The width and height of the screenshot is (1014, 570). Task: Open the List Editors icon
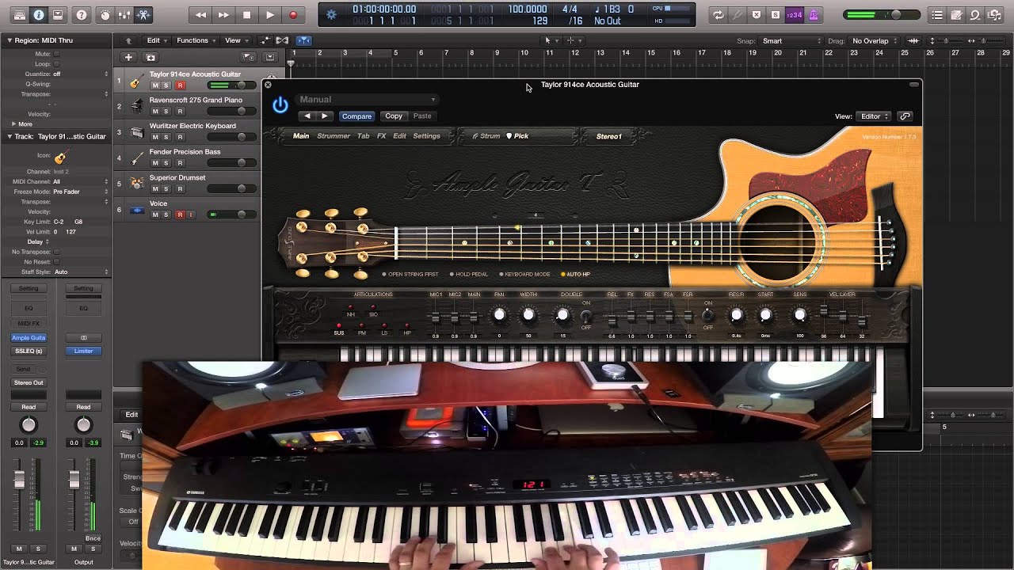tap(937, 15)
